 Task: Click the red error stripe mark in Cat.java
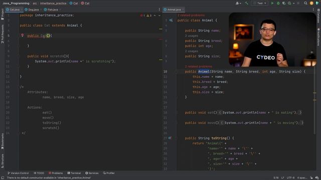click(x=160, y=39)
